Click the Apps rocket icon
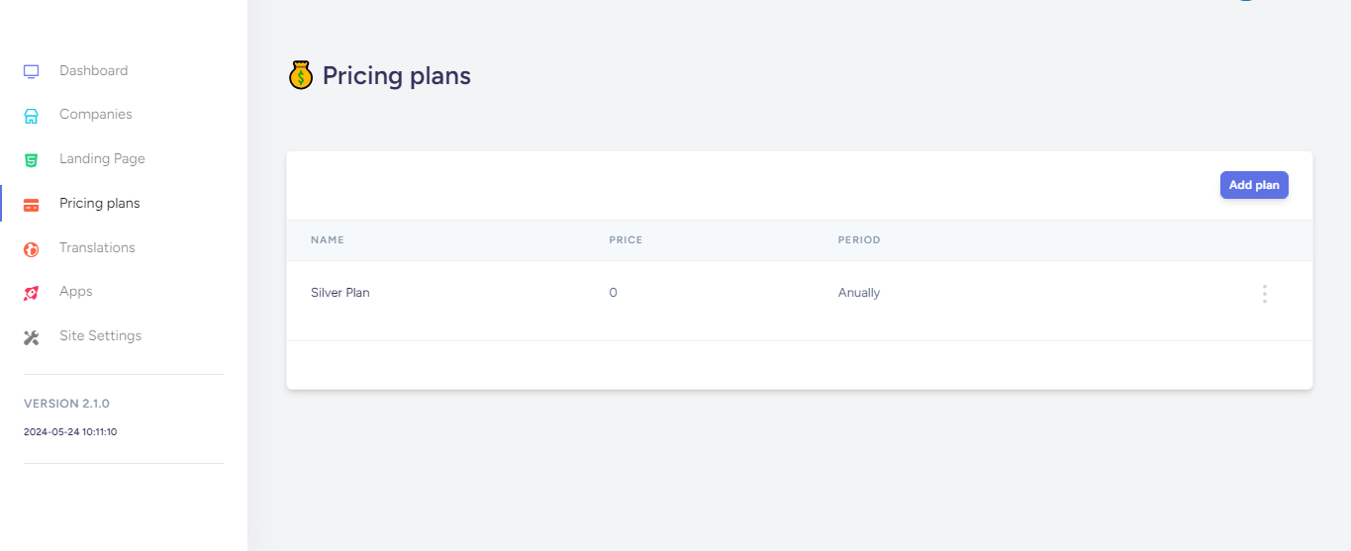This screenshot has height=551, width=1351. [x=31, y=293]
